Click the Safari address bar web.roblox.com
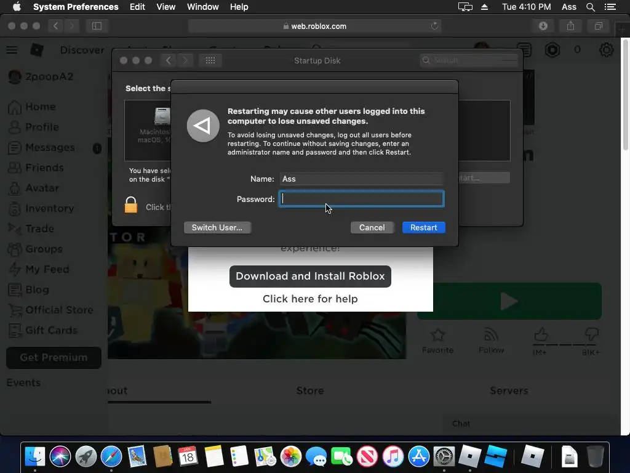The image size is (630, 473). (314, 26)
